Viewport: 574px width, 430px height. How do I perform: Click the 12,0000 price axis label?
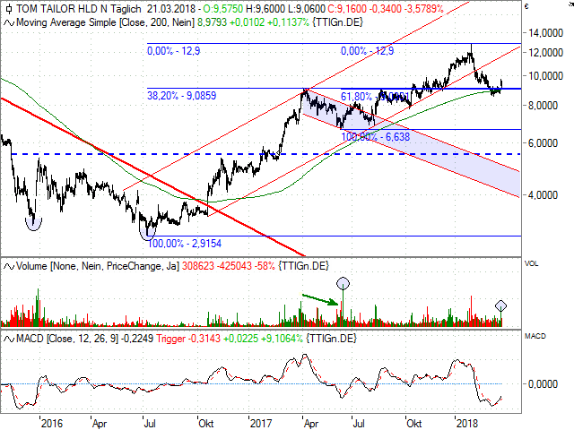[x=545, y=53]
